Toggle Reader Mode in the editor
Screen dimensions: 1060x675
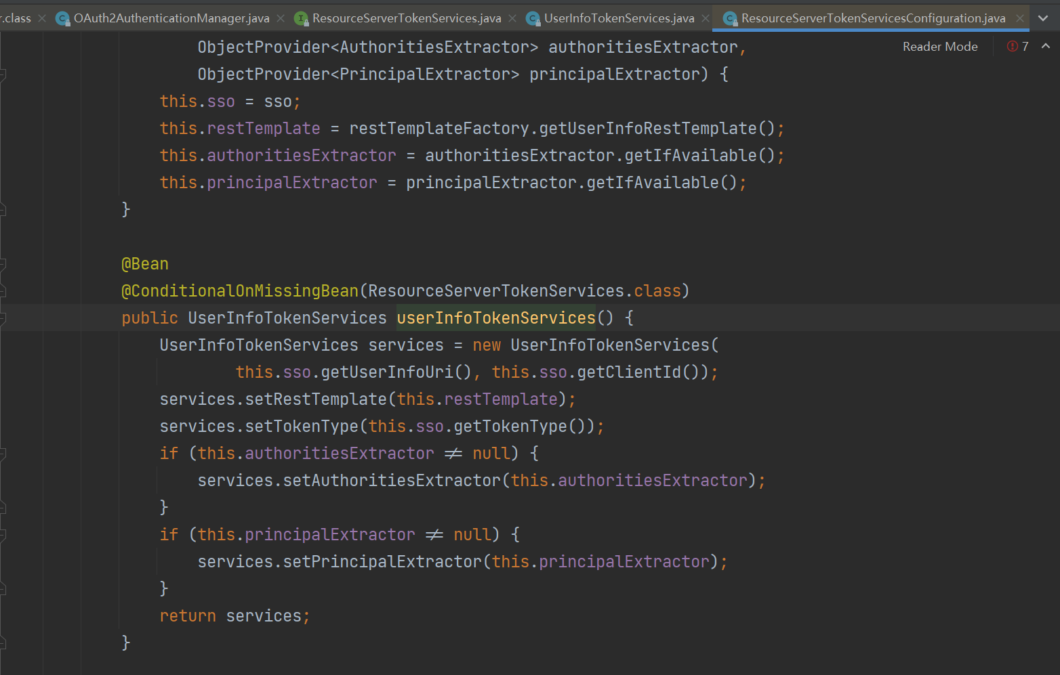click(x=939, y=47)
